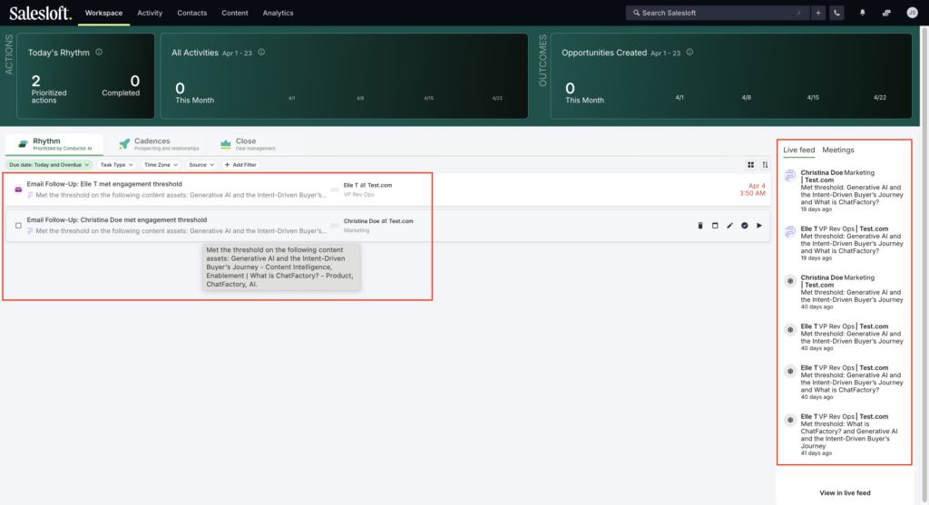This screenshot has width=929, height=505.
Task: Tick the checkbox on Christina Doe follow-up task
Action: 18,226
